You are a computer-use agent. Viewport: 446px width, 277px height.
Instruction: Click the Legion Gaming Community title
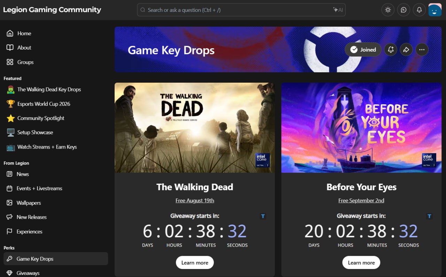tap(52, 10)
